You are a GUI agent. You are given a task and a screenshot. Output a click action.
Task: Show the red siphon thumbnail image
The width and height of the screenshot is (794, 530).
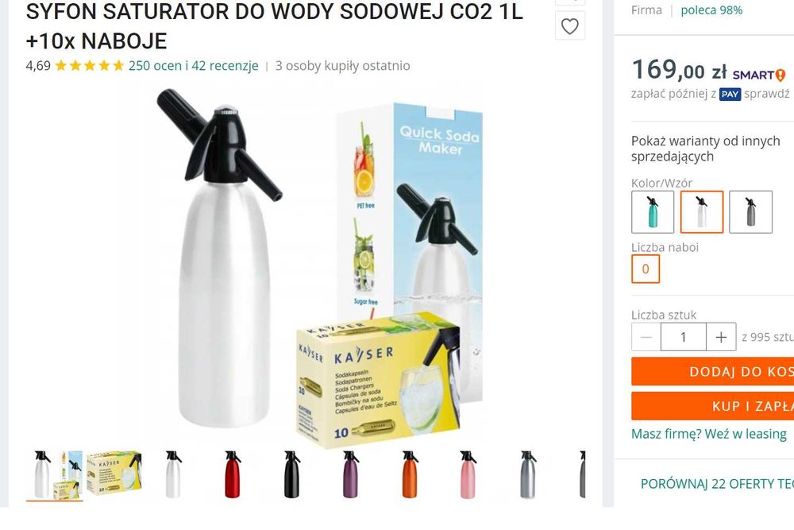[x=233, y=474]
